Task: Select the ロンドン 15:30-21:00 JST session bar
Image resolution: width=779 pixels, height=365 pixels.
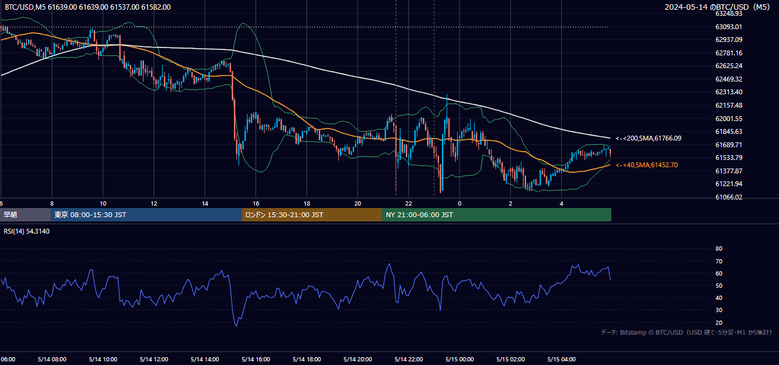Action: (x=312, y=215)
